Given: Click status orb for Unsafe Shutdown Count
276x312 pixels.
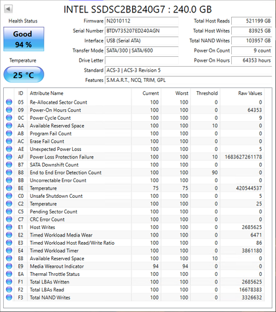Looking at the screenshot, I should point(9,196).
